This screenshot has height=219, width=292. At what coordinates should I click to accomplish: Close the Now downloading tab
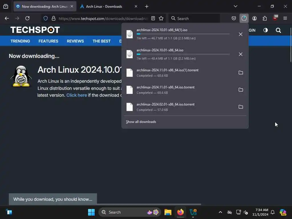tap(72, 7)
